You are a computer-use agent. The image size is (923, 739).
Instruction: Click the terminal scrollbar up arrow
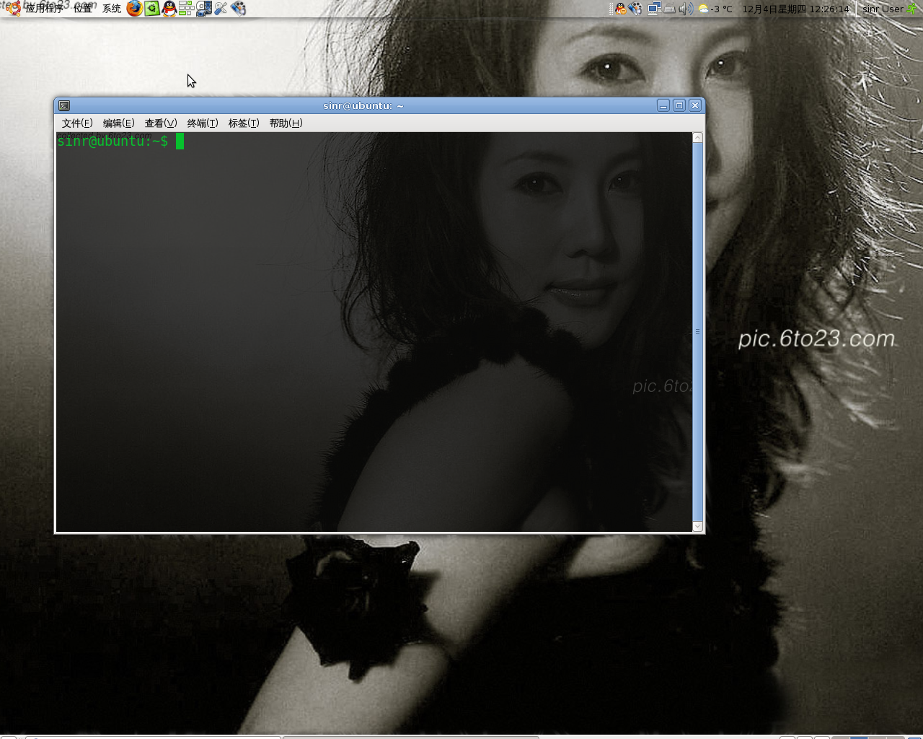[697, 137]
